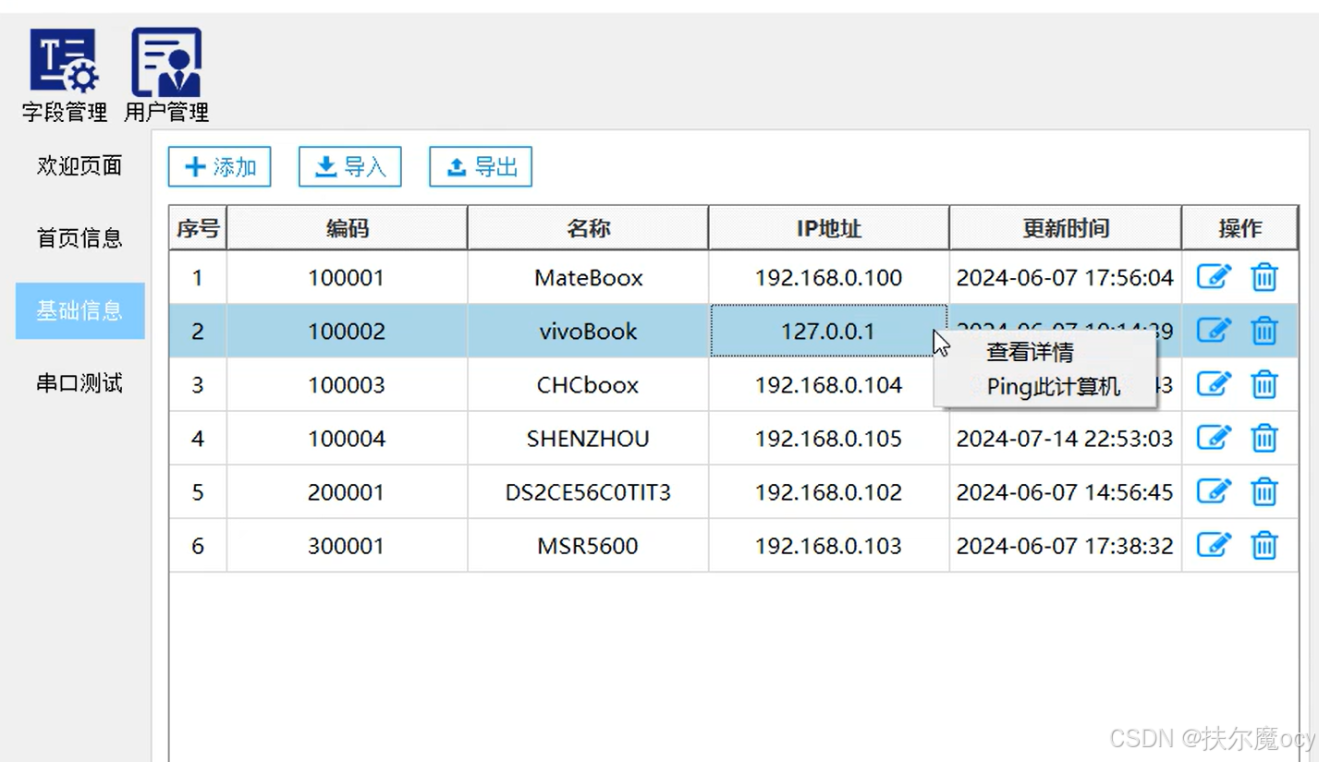This screenshot has height=762, width=1319.
Task: Select the cell with code 100001
Action: tap(347, 277)
